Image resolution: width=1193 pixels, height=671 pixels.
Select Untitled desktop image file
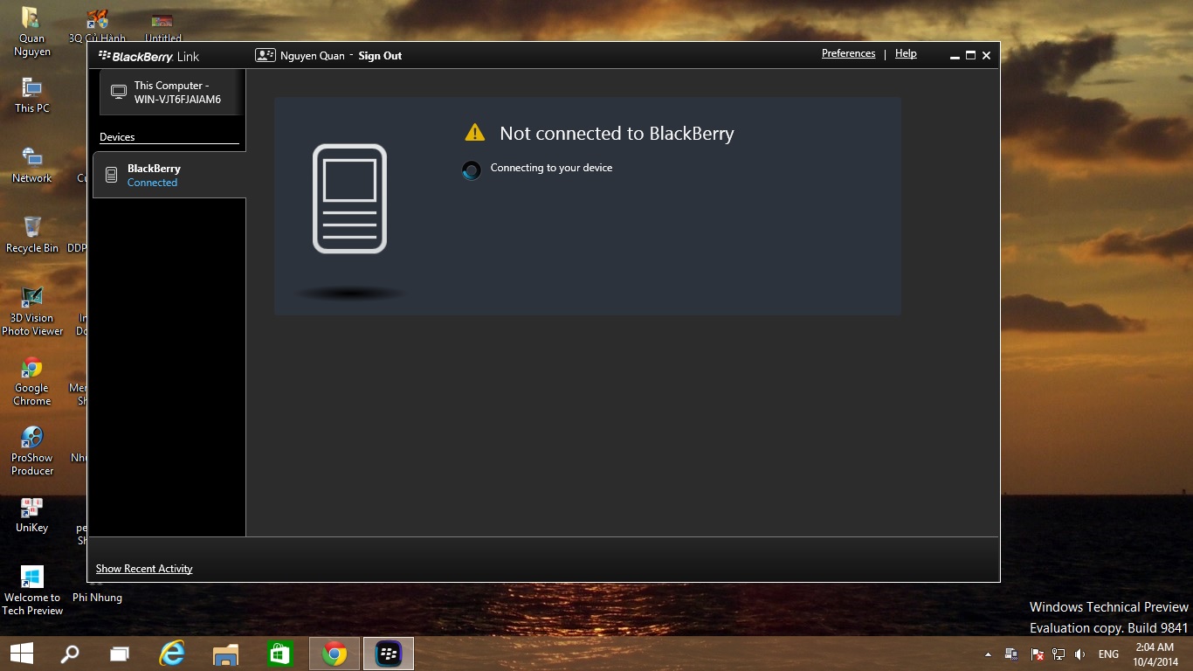click(x=162, y=26)
